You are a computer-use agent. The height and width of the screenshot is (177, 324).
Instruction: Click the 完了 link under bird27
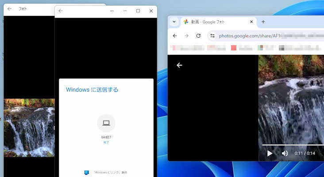click(x=106, y=142)
